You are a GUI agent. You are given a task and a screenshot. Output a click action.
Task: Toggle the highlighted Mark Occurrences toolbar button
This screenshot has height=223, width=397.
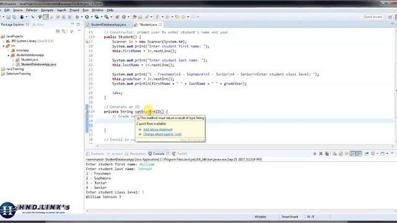click(x=46, y=17)
